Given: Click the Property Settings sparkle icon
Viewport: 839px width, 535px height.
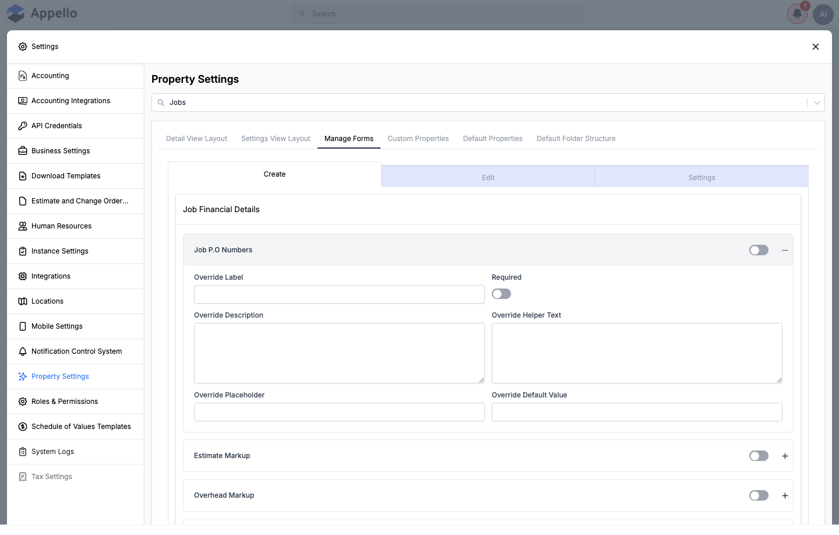Looking at the screenshot, I should [23, 376].
